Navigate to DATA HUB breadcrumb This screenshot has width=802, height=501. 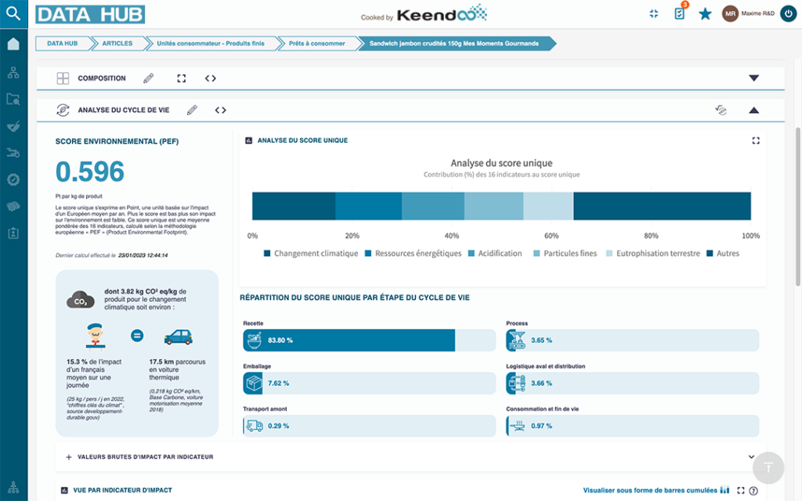[x=63, y=44]
